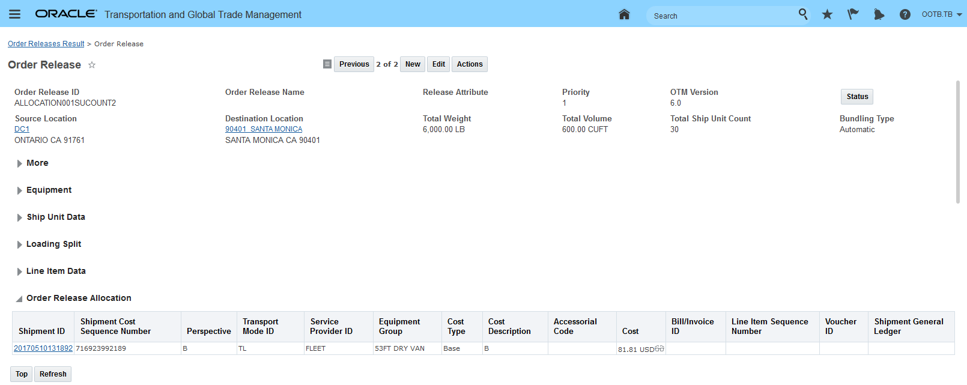Viewport: 967px width, 385px height.
Task: Click into the Search field
Action: pyautogui.click(x=724, y=16)
